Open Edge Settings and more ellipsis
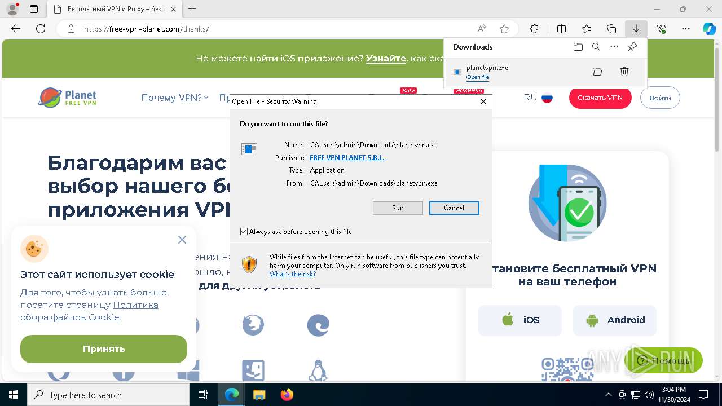This screenshot has height=406, width=722. [686, 29]
